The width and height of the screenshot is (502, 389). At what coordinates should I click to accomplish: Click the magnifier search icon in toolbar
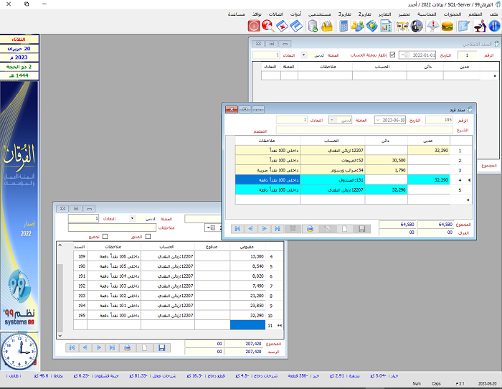268,27
